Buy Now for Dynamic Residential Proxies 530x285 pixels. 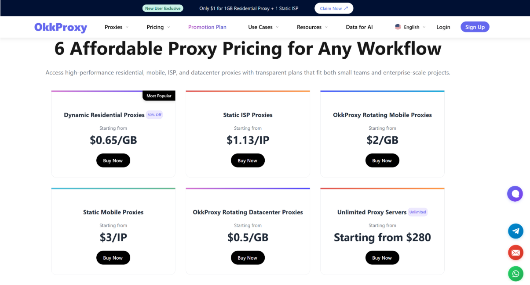(113, 160)
